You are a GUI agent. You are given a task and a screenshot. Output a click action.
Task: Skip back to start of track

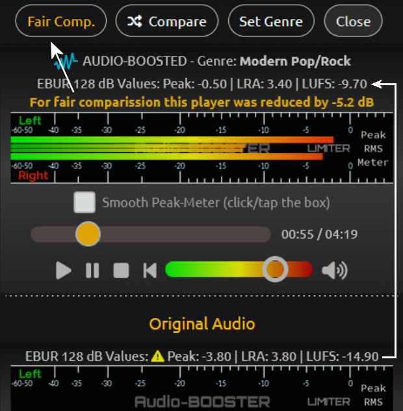(x=150, y=271)
